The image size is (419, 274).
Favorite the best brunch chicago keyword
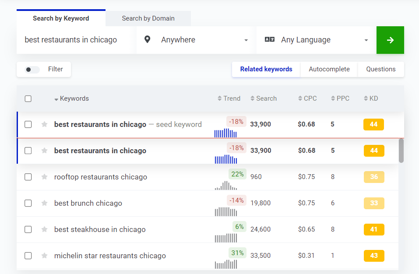tap(44, 203)
